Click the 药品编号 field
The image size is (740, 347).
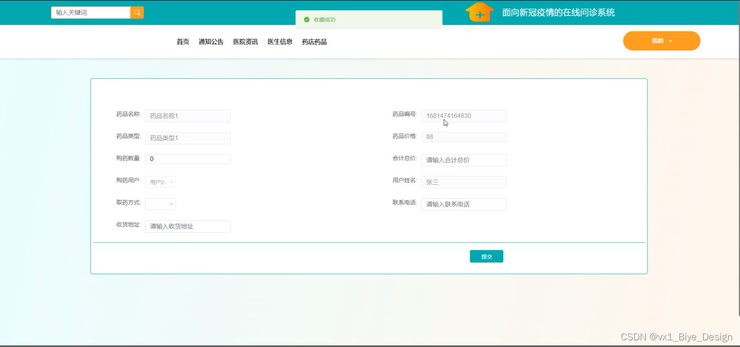[464, 116]
